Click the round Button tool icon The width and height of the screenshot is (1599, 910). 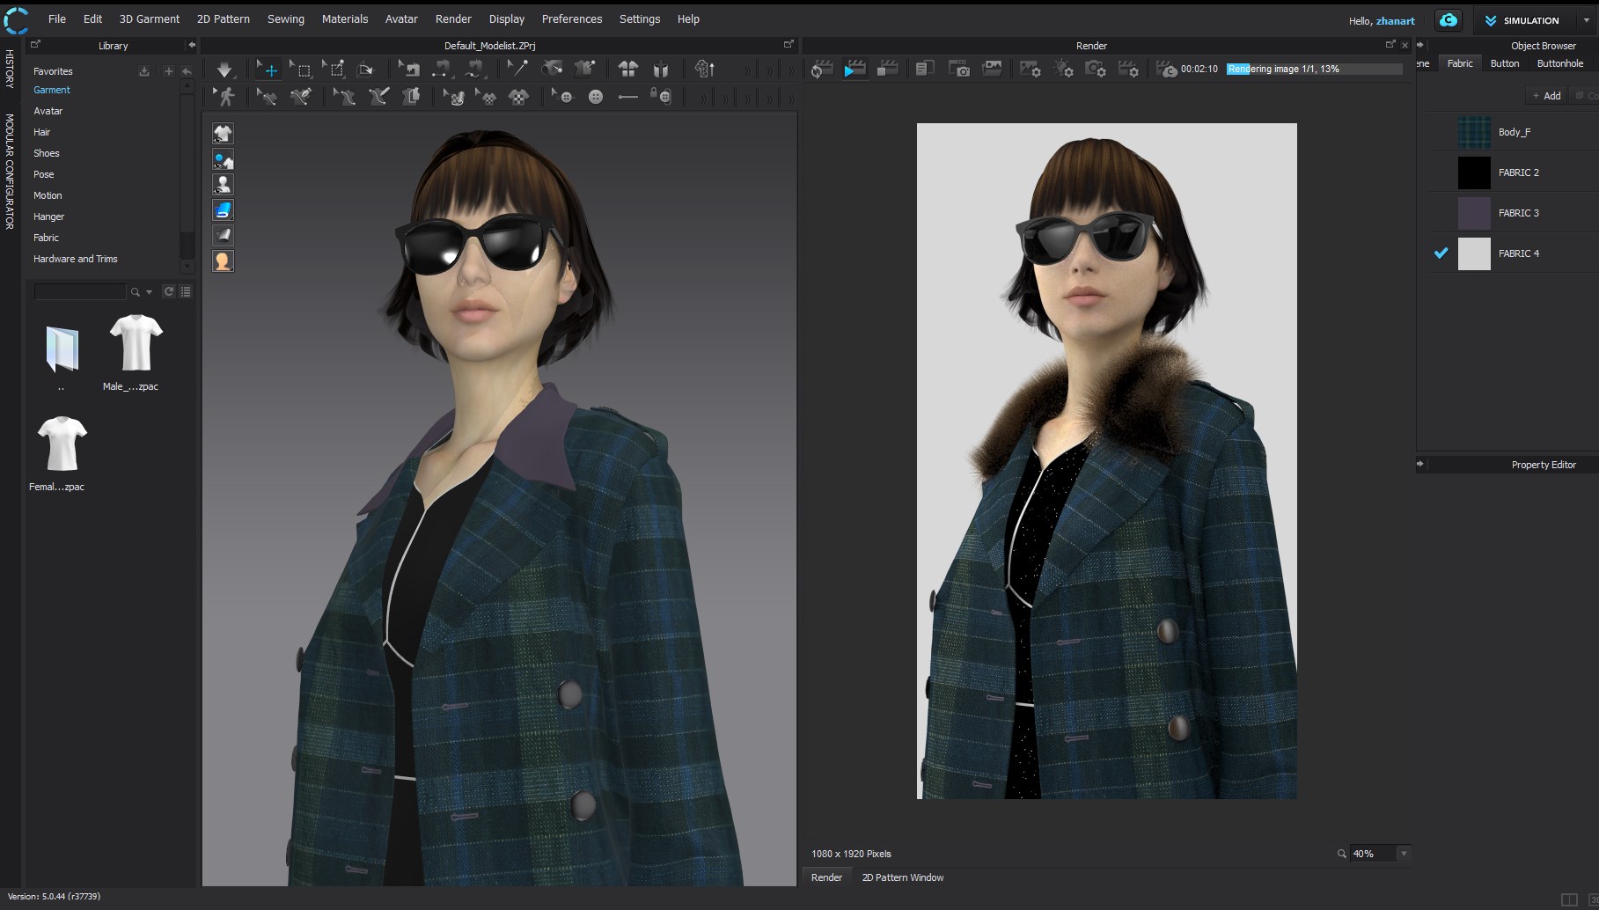(x=596, y=97)
